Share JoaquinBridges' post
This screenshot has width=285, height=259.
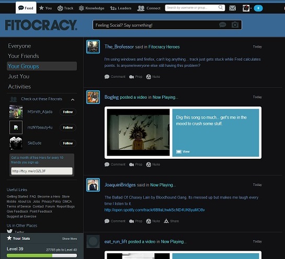172,221
